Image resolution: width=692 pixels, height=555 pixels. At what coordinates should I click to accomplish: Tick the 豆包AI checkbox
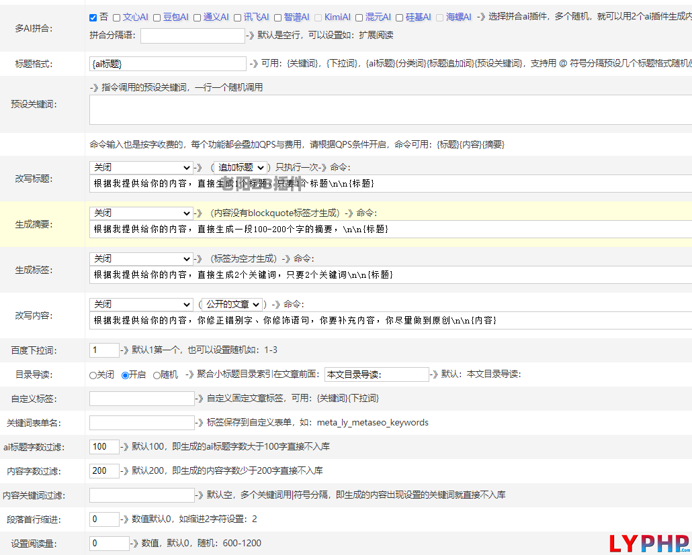[157, 17]
